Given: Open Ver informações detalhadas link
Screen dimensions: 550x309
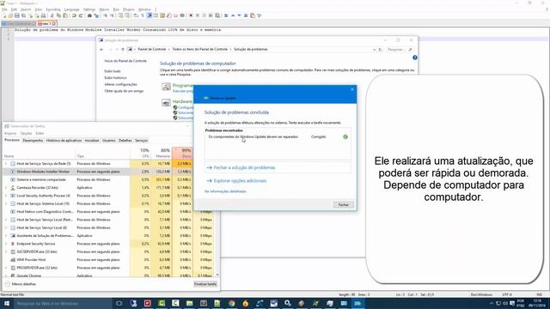Looking at the screenshot, I should [x=225, y=191].
